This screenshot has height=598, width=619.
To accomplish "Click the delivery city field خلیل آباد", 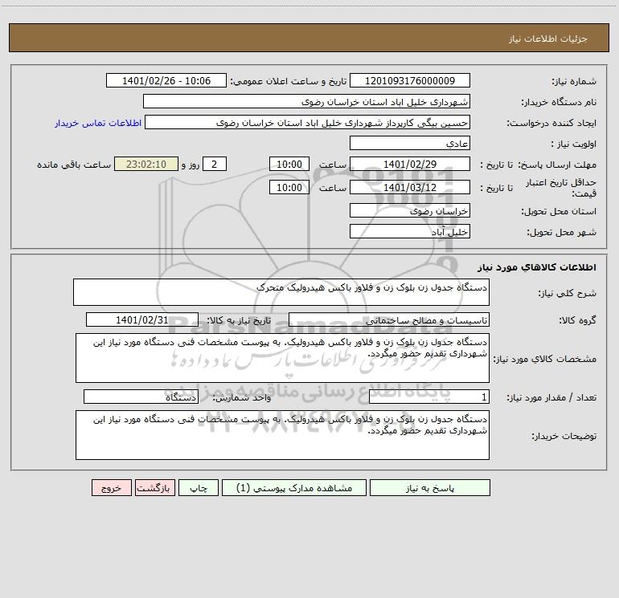I will coord(410,231).
